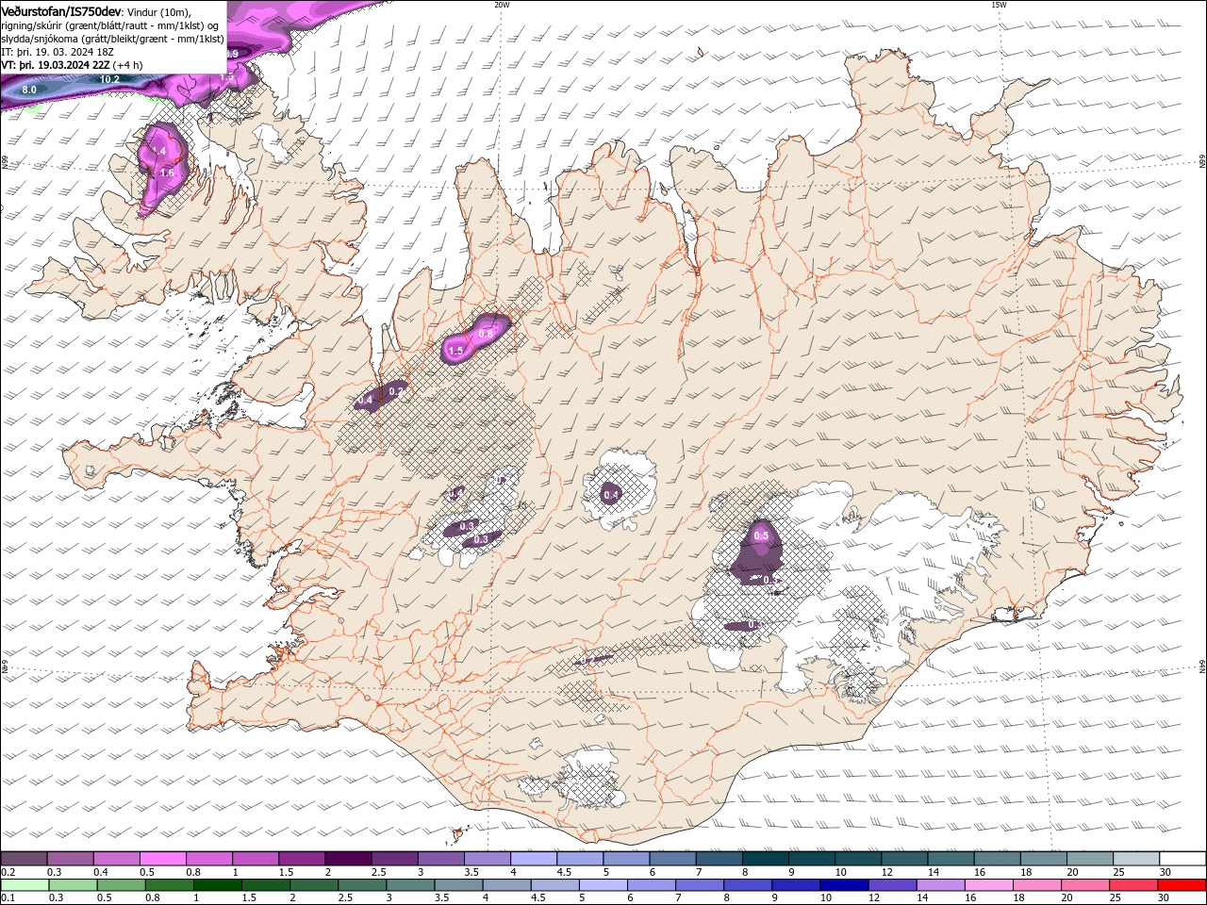Select the light pink swatch above 16 in the rain scale

coord(988,885)
